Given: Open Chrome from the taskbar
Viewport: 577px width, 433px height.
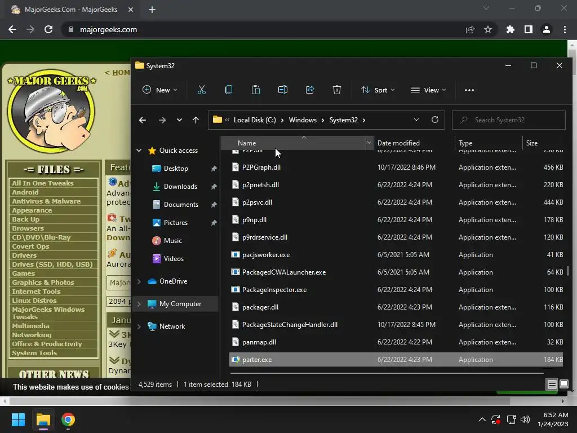Looking at the screenshot, I should 68,419.
